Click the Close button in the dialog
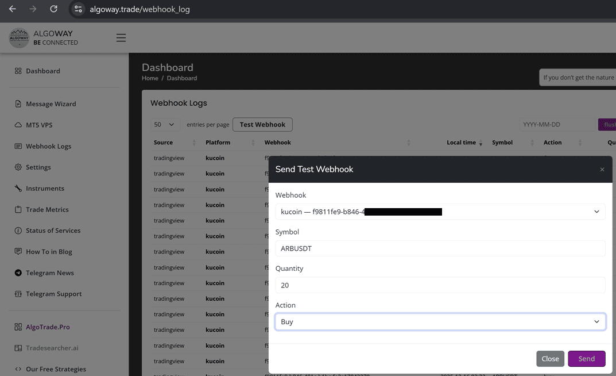 tap(550, 359)
